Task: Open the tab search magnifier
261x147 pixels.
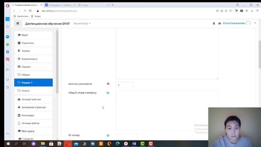Action: coord(237,5)
